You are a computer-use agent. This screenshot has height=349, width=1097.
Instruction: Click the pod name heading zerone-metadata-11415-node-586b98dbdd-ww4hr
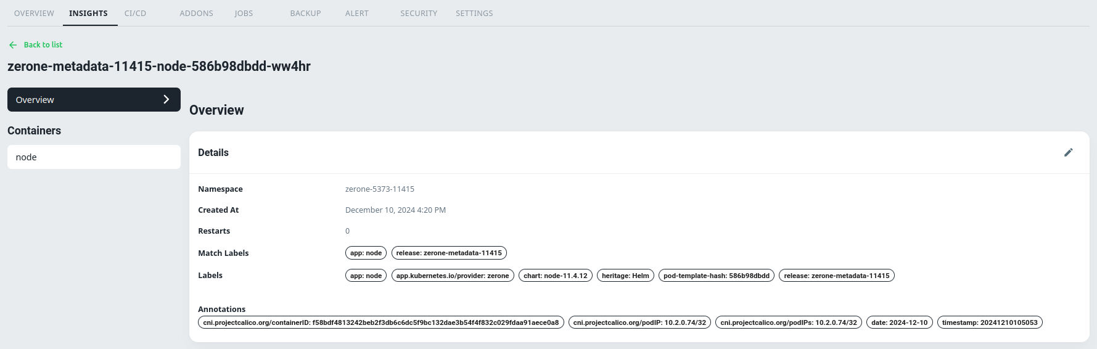159,67
